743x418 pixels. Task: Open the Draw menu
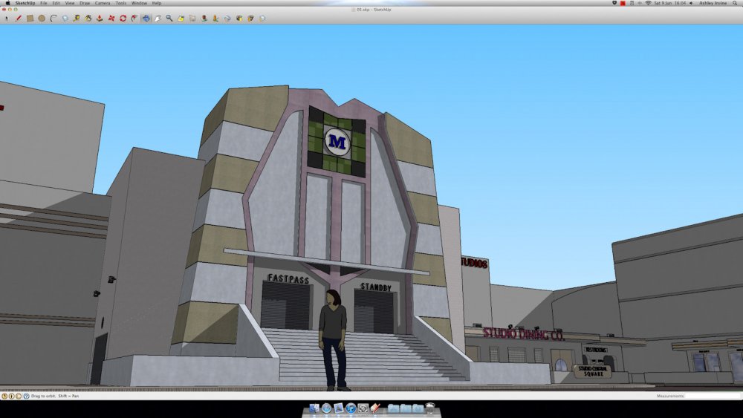(x=85, y=3)
